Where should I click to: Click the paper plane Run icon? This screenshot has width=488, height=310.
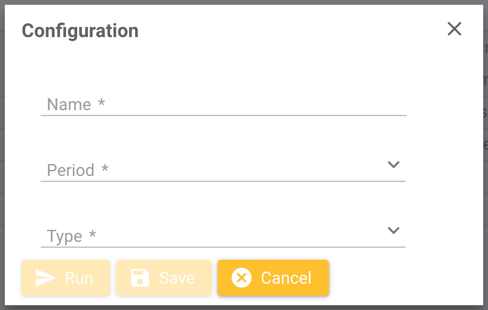(45, 278)
